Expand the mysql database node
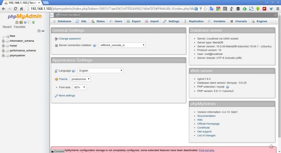 coord(3,46)
